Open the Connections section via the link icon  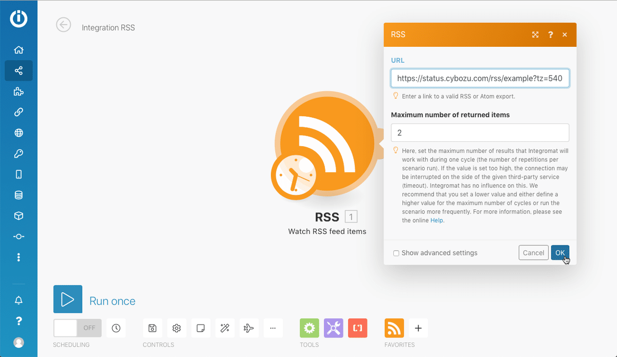(19, 112)
